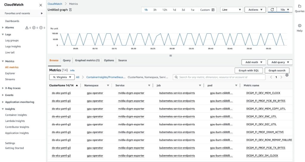Filter the Service column
The image size is (305, 162).
tap(149, 85)
